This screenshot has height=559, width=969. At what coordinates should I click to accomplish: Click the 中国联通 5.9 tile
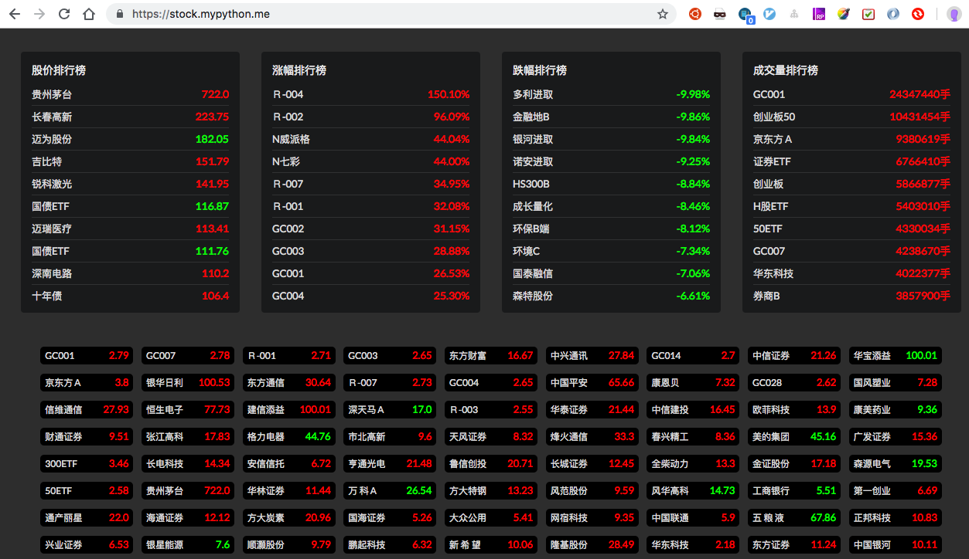[694, 518]
